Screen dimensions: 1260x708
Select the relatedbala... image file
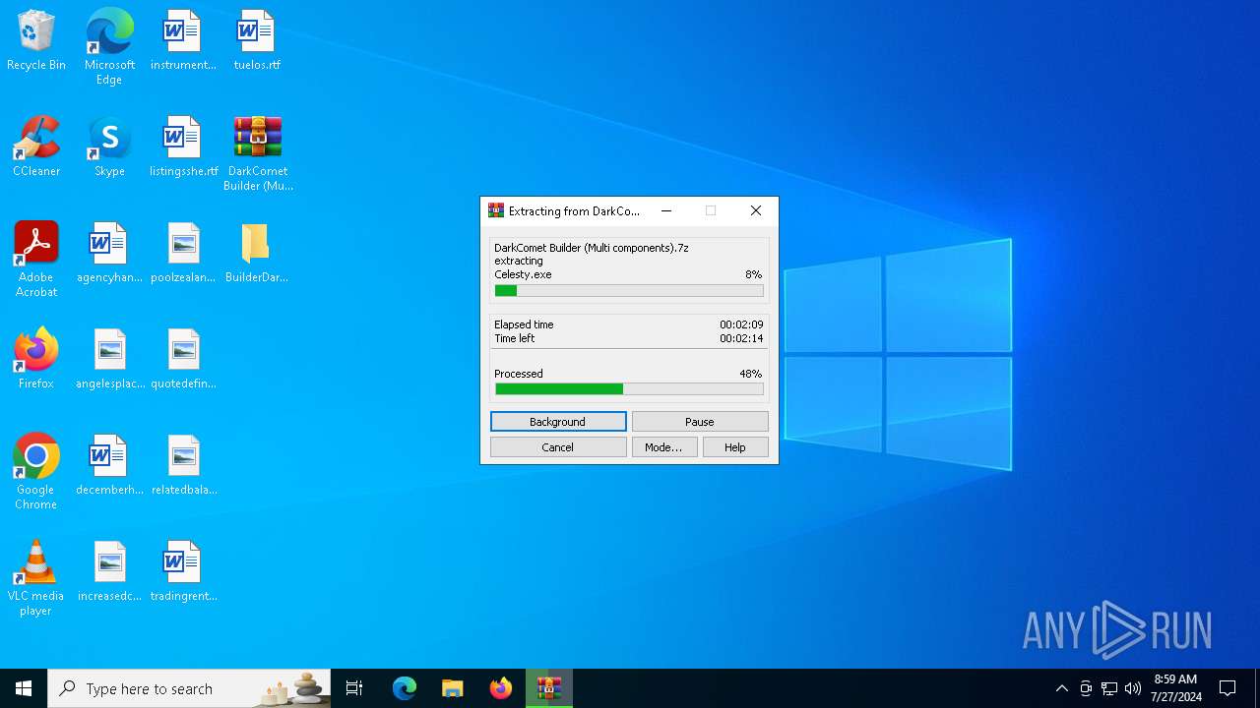click(183, 466)
